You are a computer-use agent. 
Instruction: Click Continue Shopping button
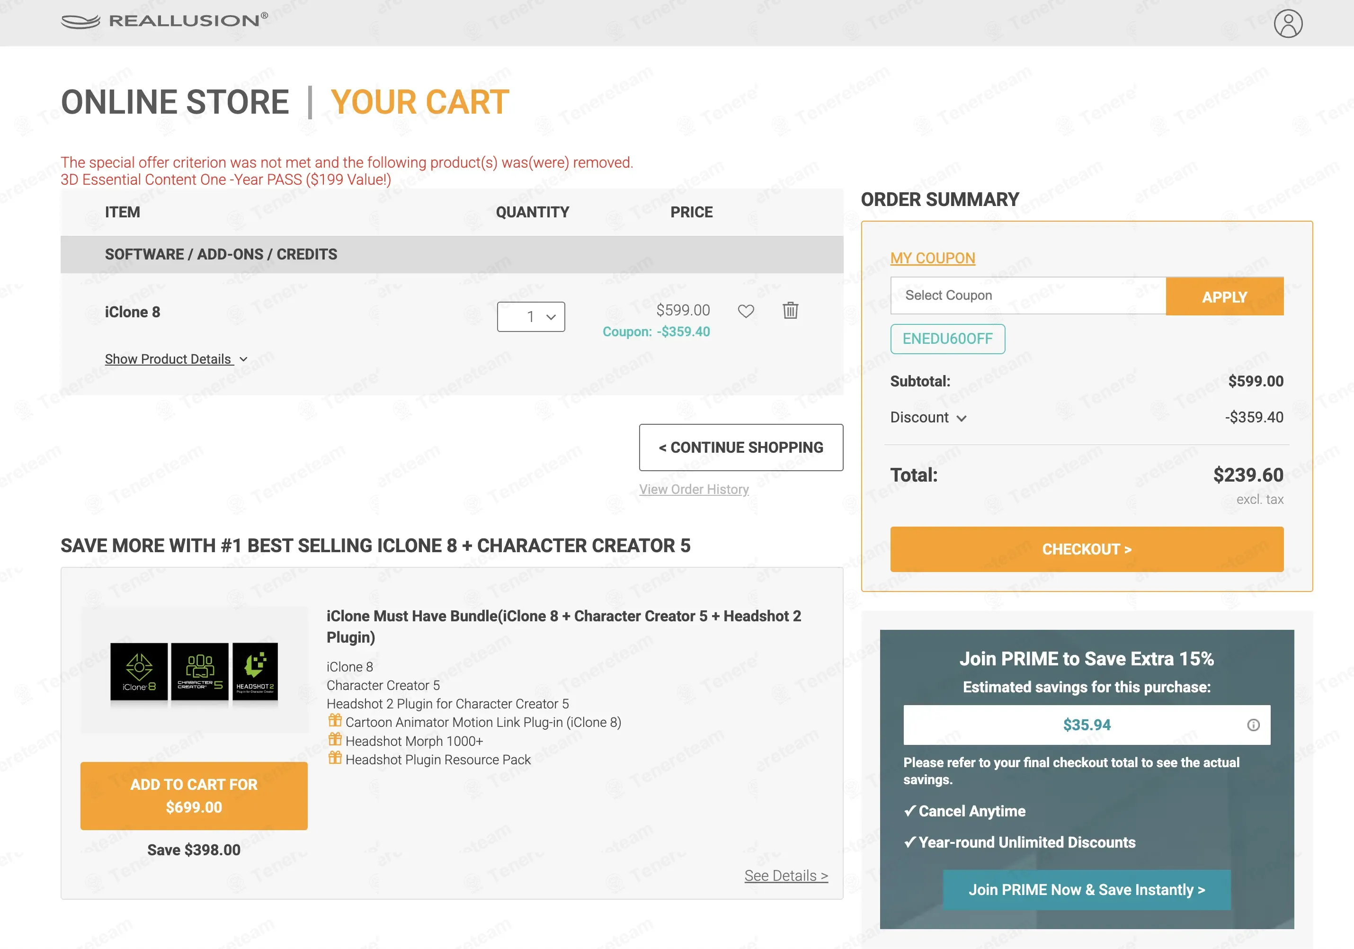(x=741, y=448)
